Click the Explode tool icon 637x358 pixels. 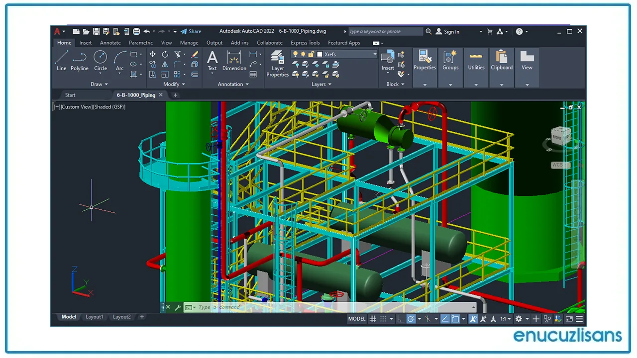(x=195, y=64)
